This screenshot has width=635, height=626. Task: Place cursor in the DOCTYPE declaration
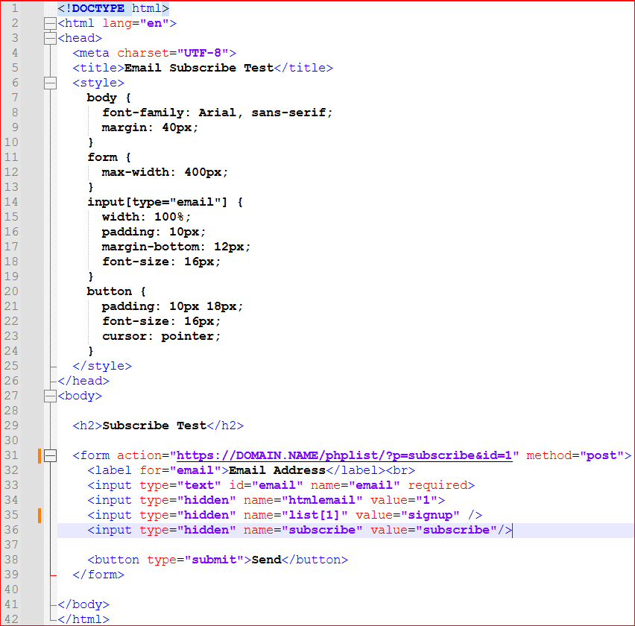click(x=113, y=8)
